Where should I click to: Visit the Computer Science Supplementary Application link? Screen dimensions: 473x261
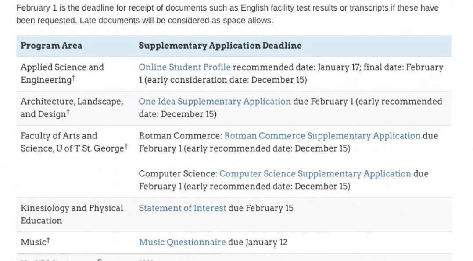(315, 174)
